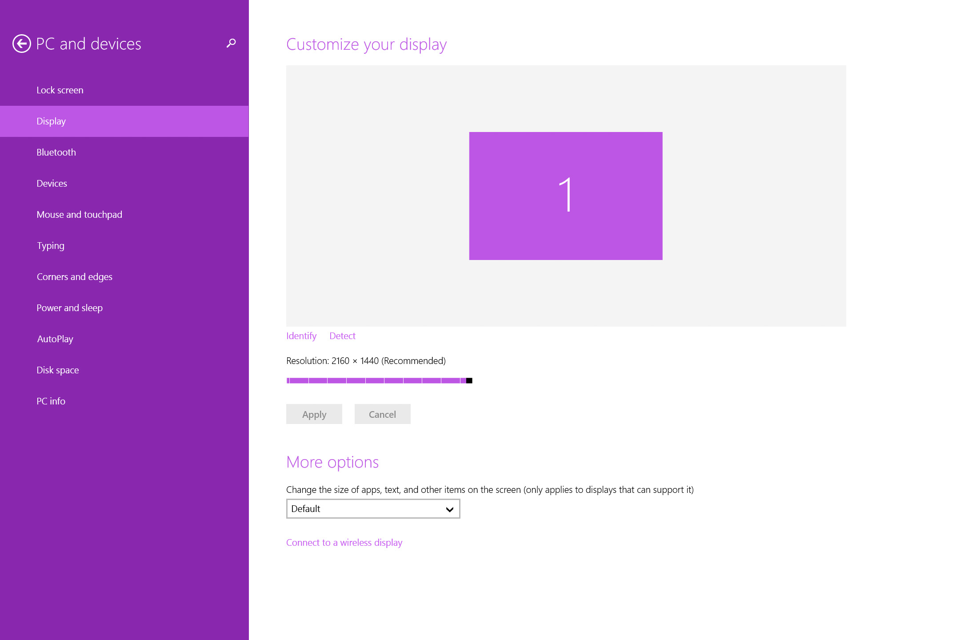This screenshot has width=960, height=640.
Task: Click the resolution slider thumb
Action: click(469, 380)
